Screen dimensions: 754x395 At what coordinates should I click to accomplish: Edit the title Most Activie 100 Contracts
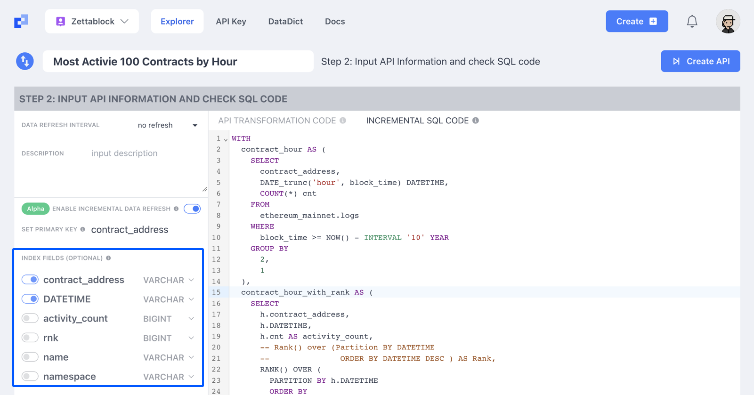pyautogui.click(x=178, y=61)
